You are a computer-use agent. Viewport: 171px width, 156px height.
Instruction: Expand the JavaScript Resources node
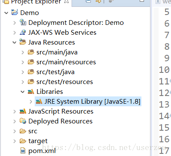[15, 111]
